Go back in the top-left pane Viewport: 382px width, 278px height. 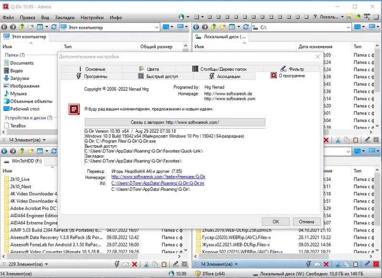(x=4, y=27)
